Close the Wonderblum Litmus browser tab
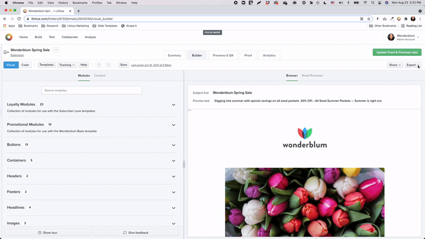Image resolution: width=425 pixels, height=239 pixels. click(x=70, y=11)
